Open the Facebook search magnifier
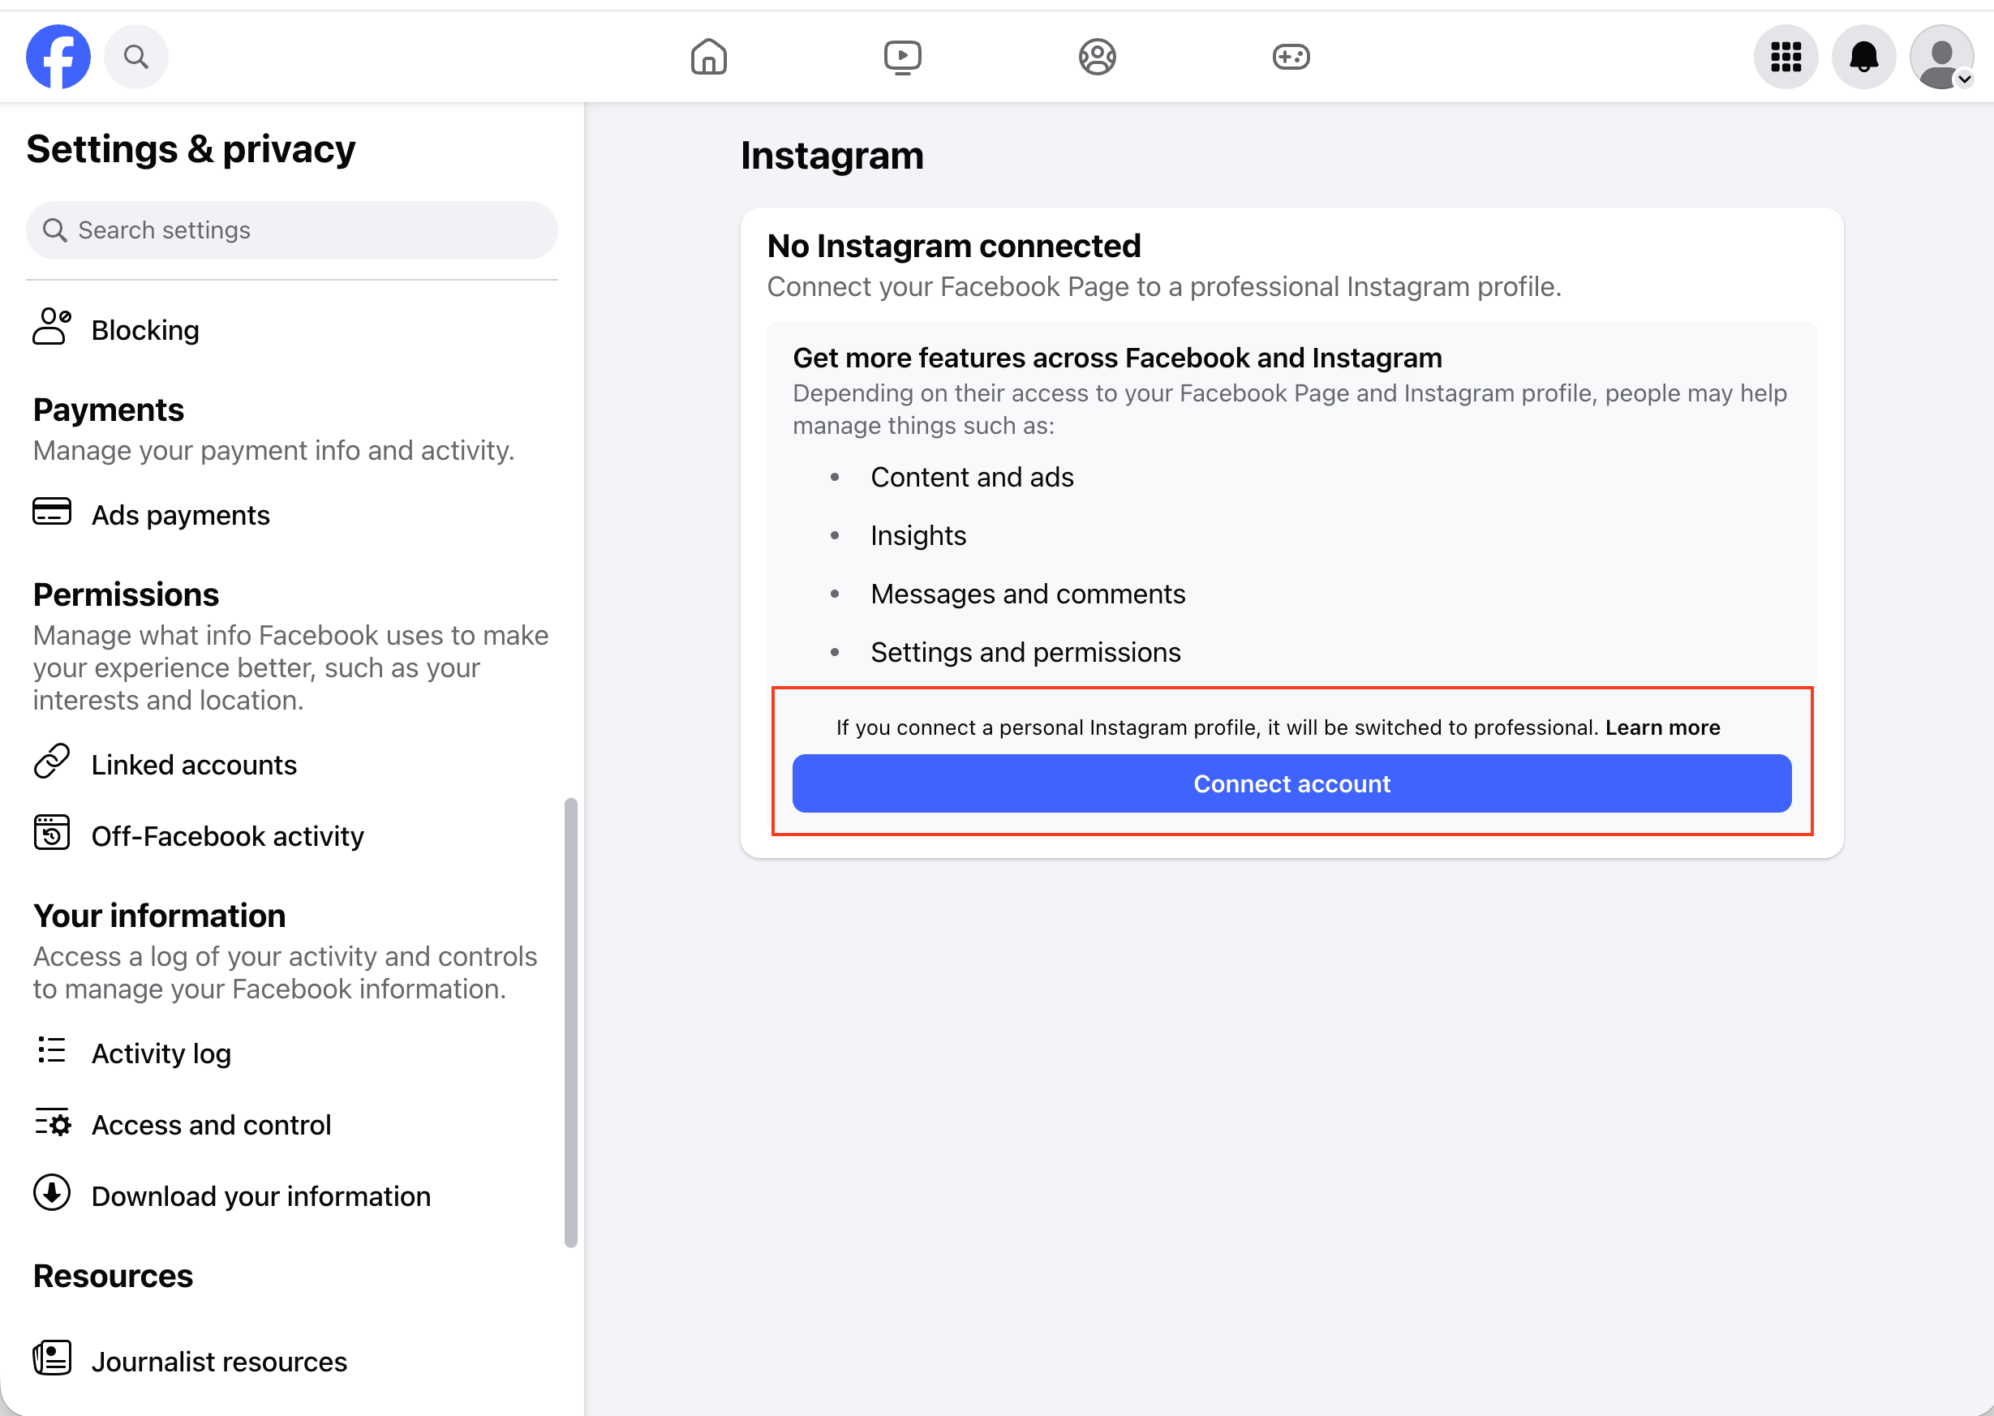The width and height of the screenshot is (1994, 1416). click(x=136, y=57)
